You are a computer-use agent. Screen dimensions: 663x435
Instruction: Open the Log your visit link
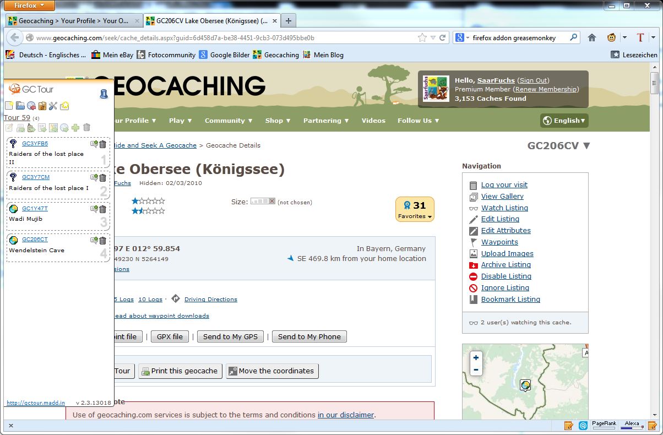504,185
